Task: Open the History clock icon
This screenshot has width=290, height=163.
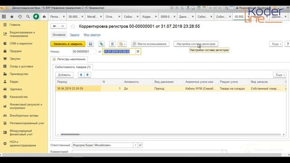Action: pos(20,17)
